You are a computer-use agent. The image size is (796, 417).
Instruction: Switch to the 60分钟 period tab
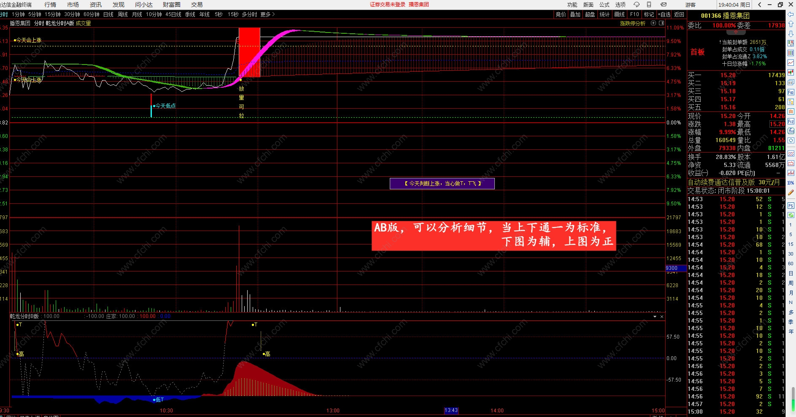click(x=92, y=14)
